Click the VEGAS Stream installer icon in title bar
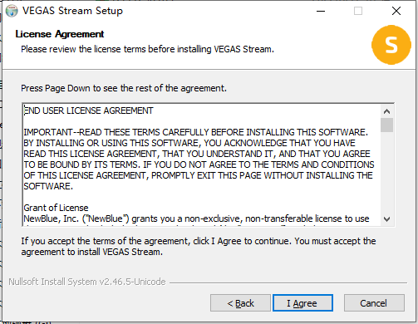The height and width of the screenshot is (324, 418). pos(12,11)
